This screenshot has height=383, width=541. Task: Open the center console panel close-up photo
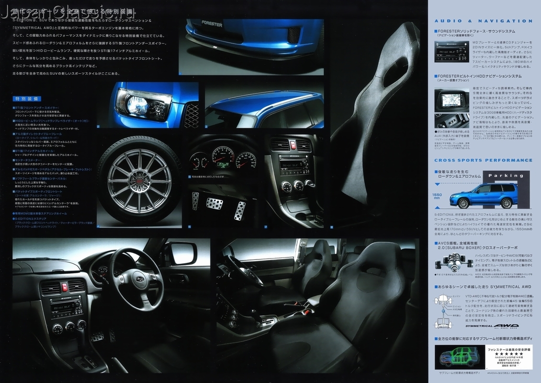click(x=294, y=181)
